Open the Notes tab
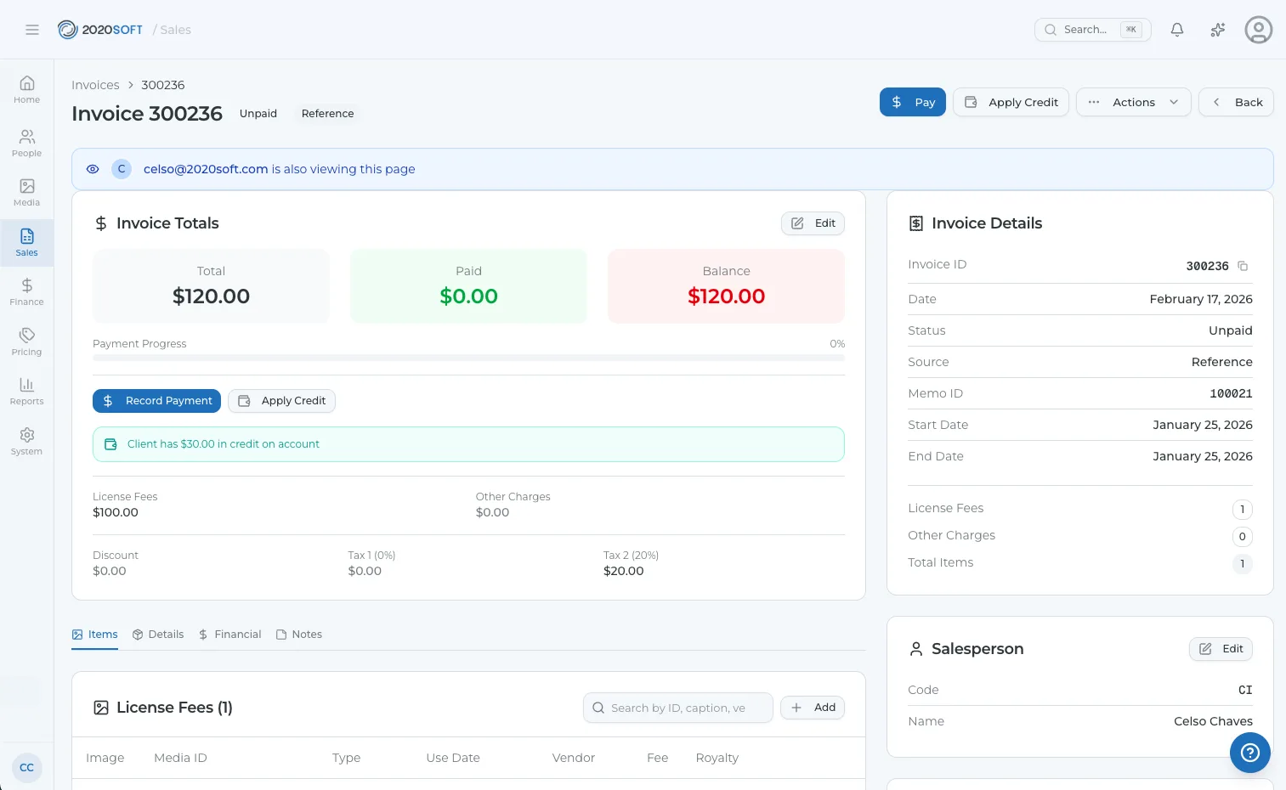1286x790 pixels. coord(308,634)
